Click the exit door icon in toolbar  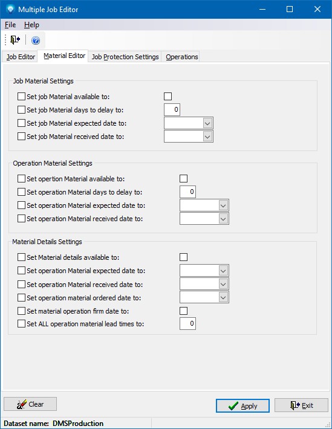[15, 40]
